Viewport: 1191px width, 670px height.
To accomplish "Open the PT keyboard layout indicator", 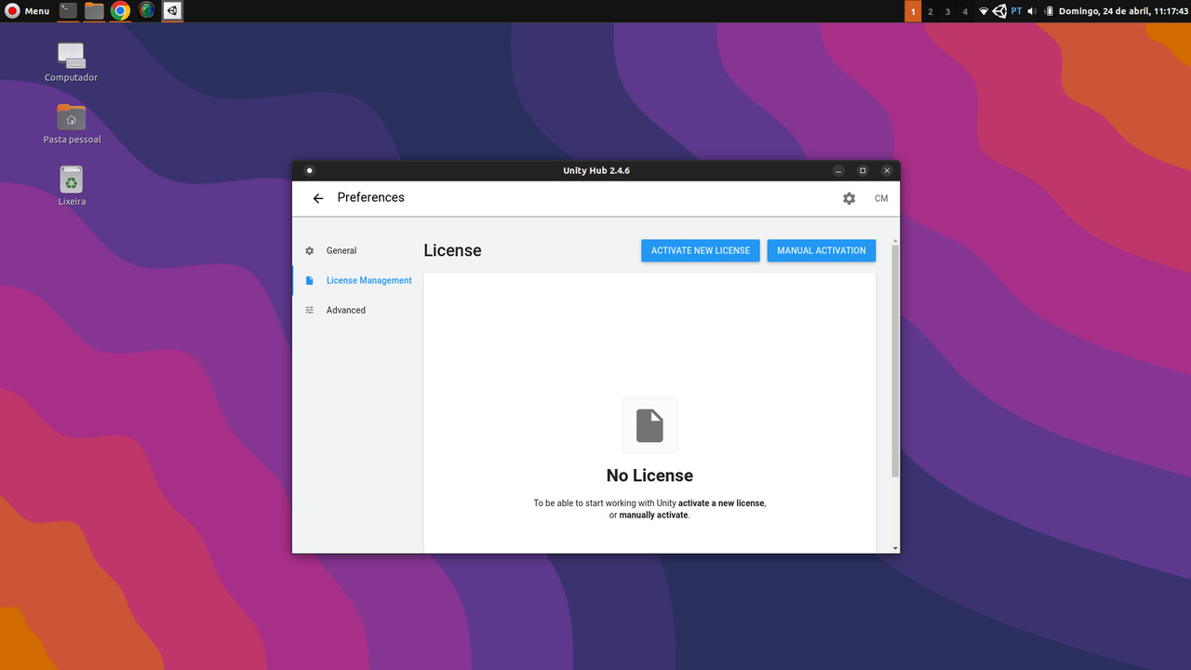I will 1016,11.
